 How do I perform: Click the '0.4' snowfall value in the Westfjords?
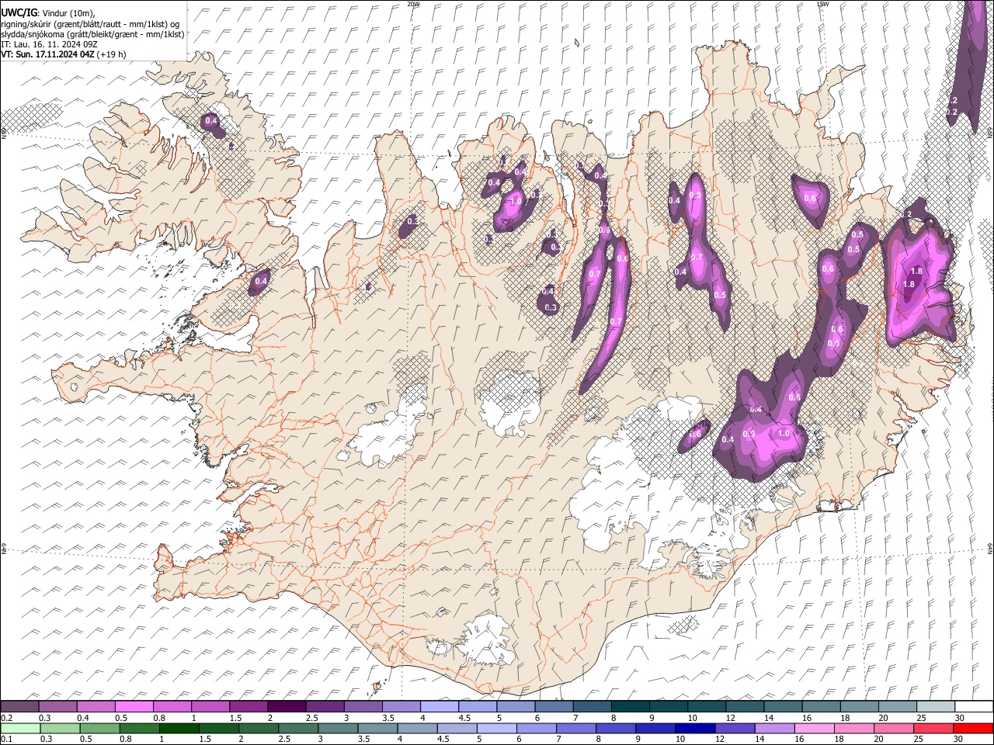pos(210,121)
